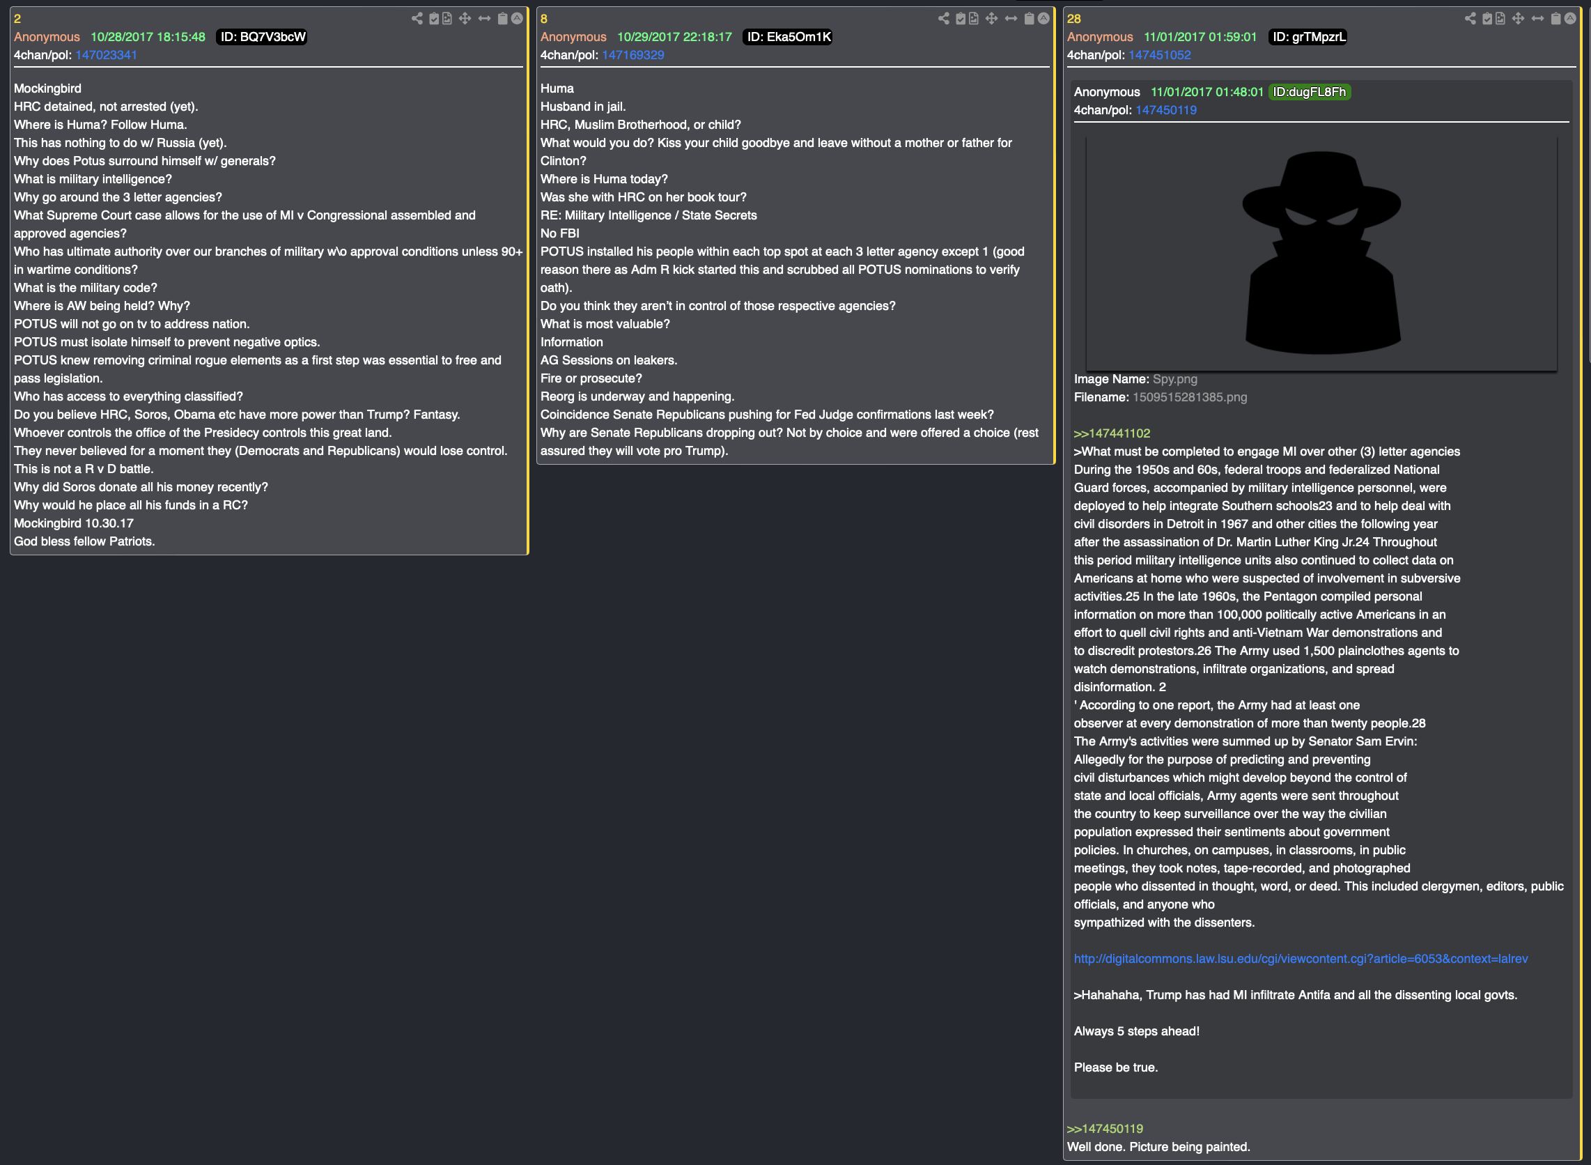Click the line 'Please be true.'
Viewport: 1591px width, 1165px height.
(1116, 1068)
